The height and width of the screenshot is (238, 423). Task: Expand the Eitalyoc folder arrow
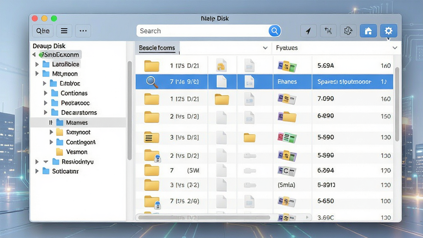click(x=45, y=83)
